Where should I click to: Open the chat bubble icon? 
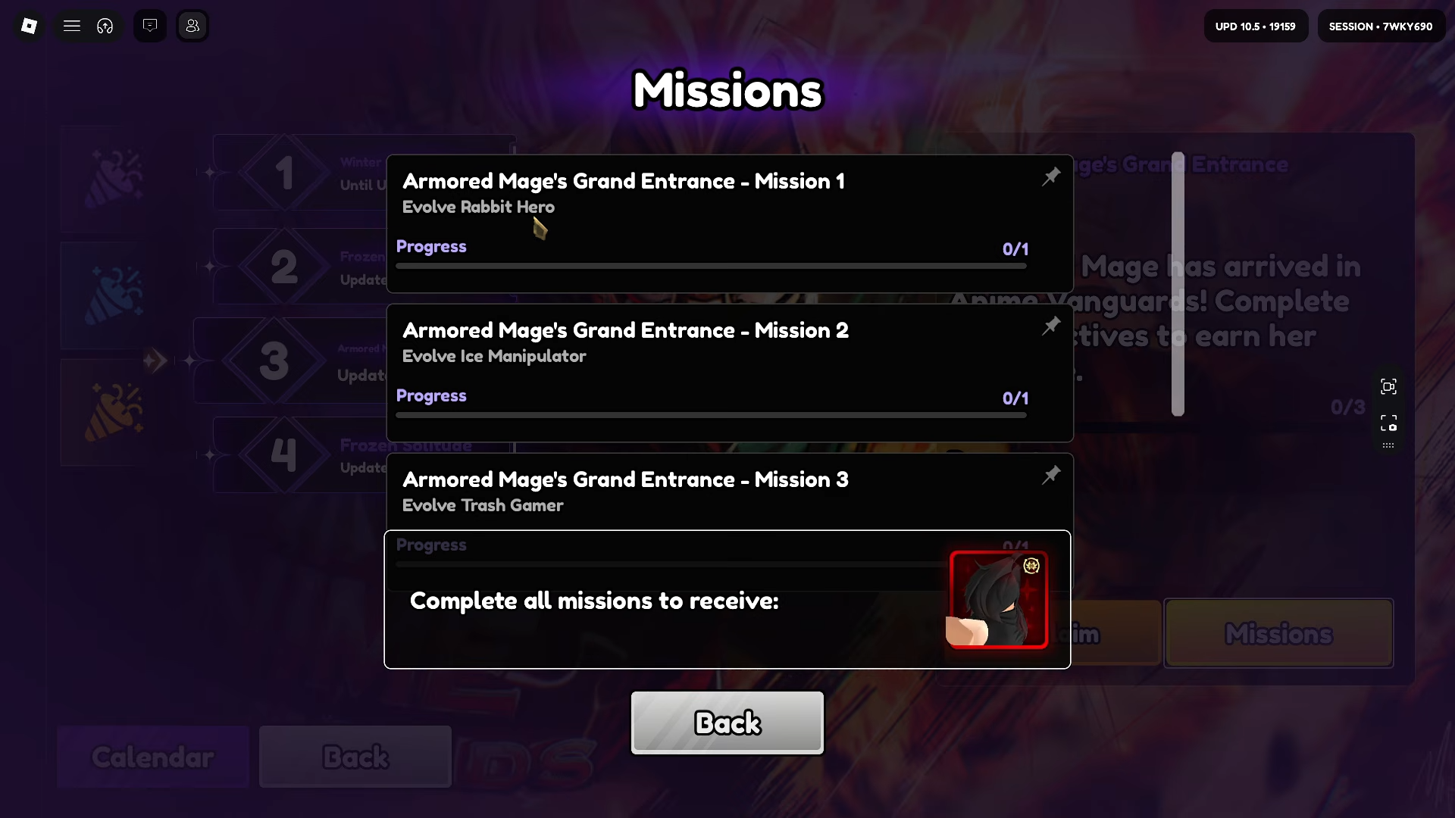[x=150, y=26]
